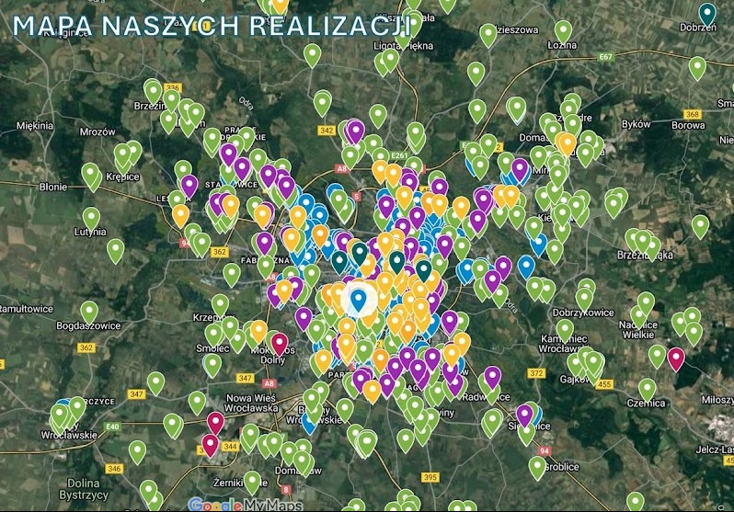Click the Dolina Bystrzycy label
734x512 pixels.
pos(84,489)
